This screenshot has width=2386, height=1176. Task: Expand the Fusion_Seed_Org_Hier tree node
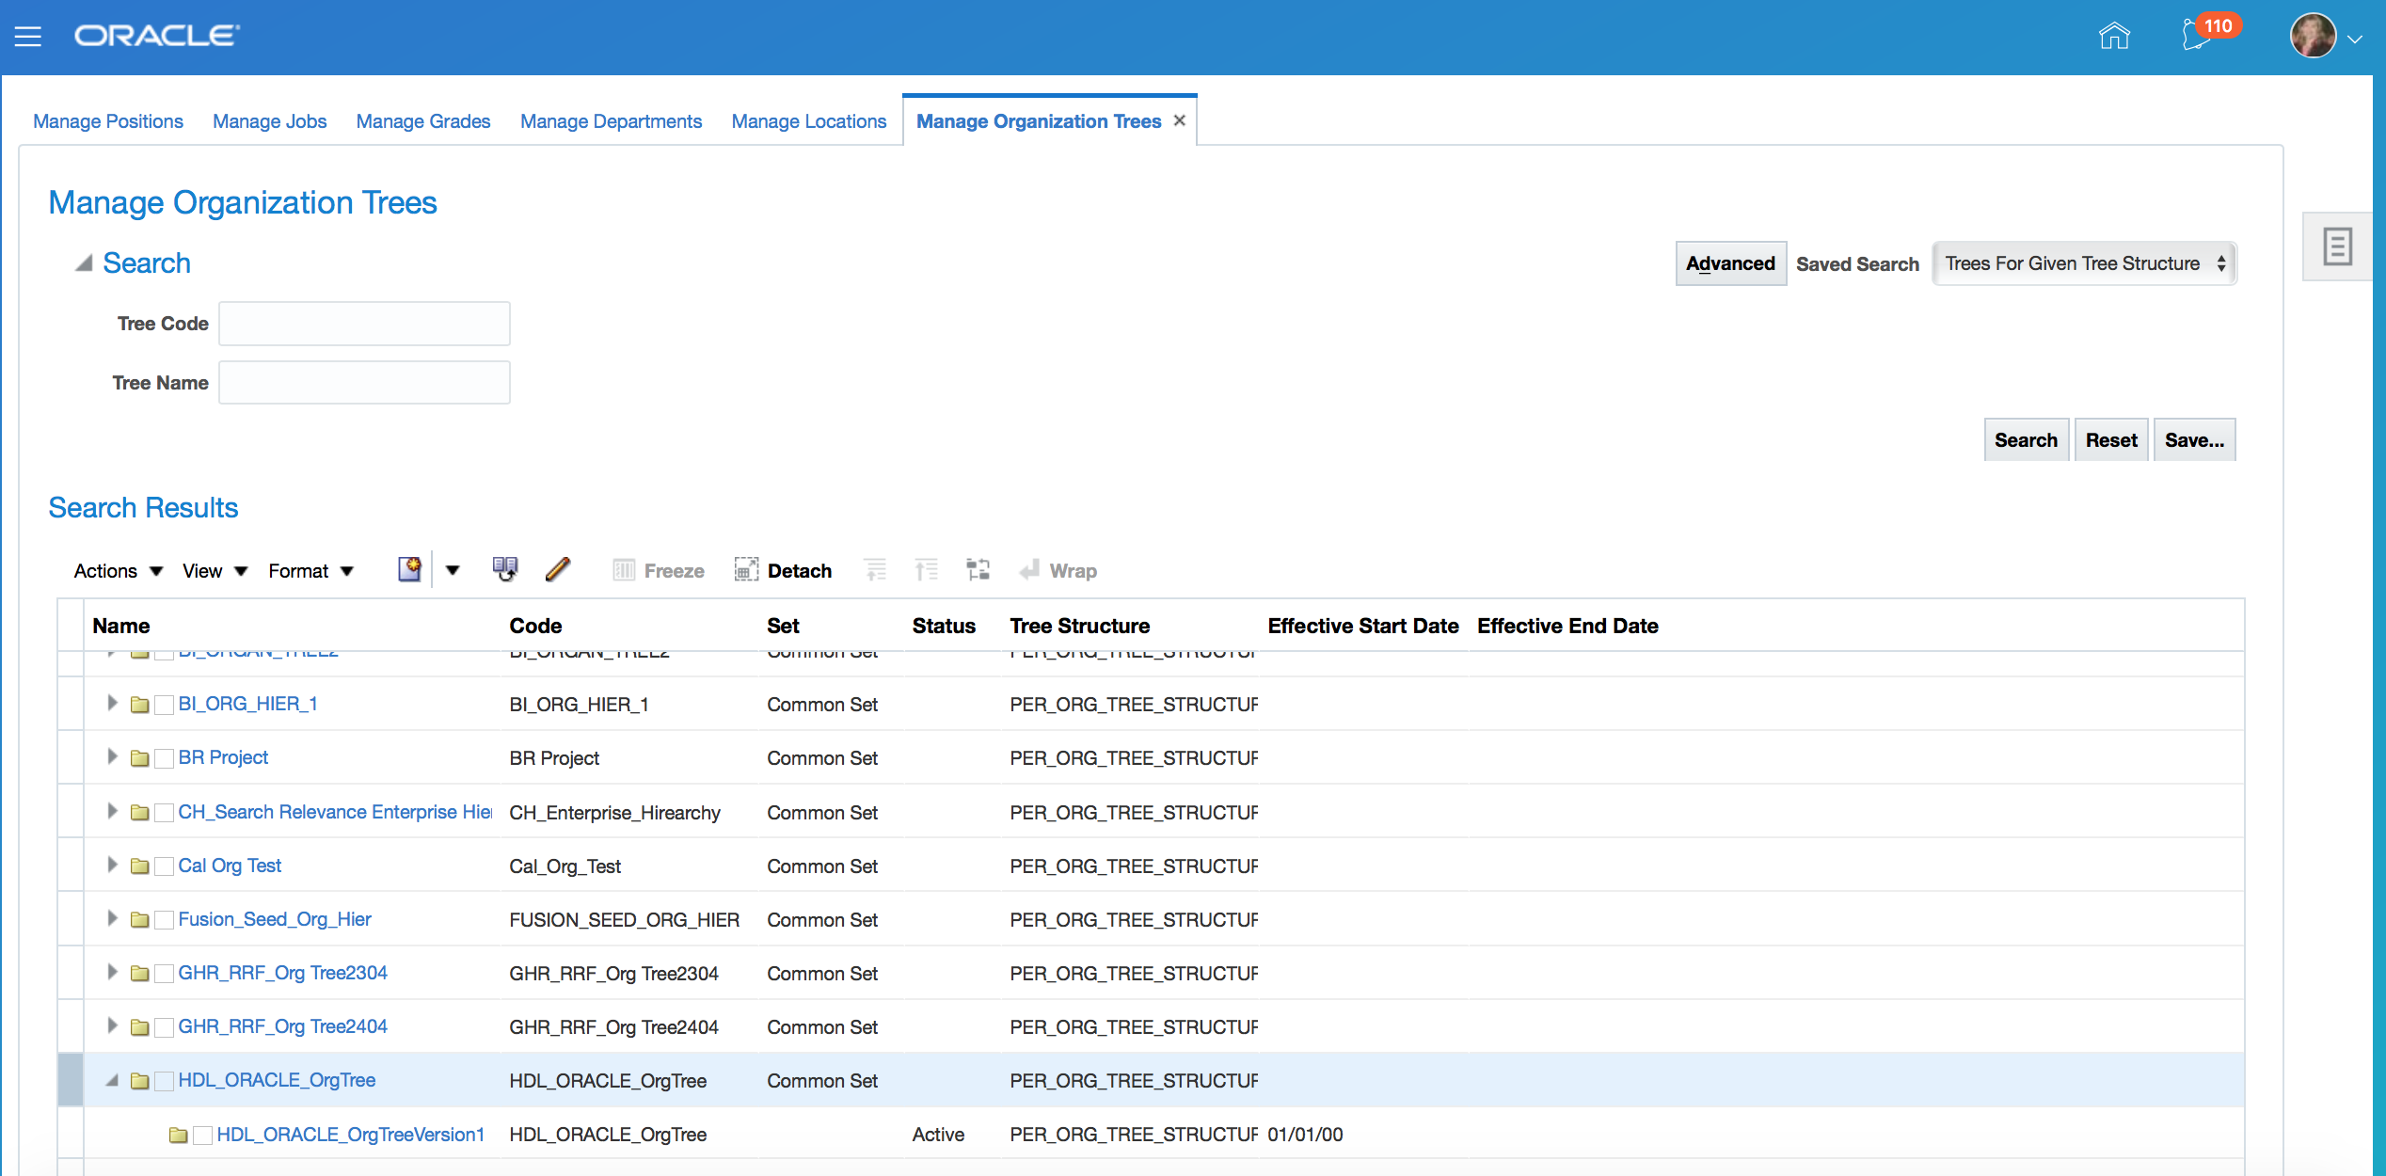coord(112,918)
